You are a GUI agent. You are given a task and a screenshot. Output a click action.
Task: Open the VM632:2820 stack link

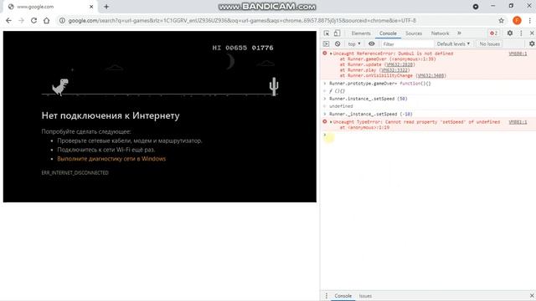399,64
